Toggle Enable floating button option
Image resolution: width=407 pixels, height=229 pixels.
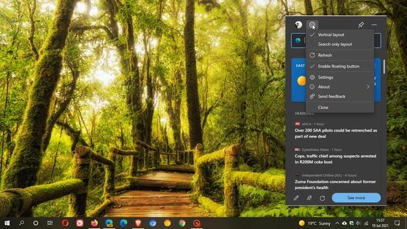pyautogui.click(x=340, y=66)
